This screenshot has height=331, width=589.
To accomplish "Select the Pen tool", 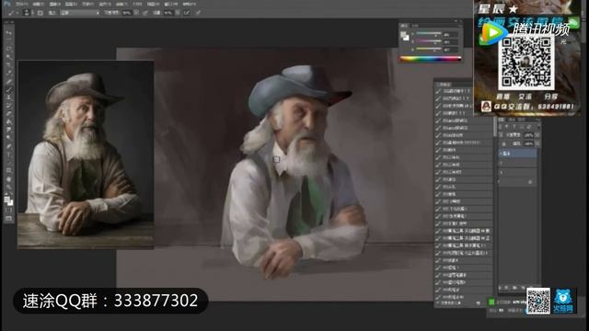I will (x=8, y=146).
